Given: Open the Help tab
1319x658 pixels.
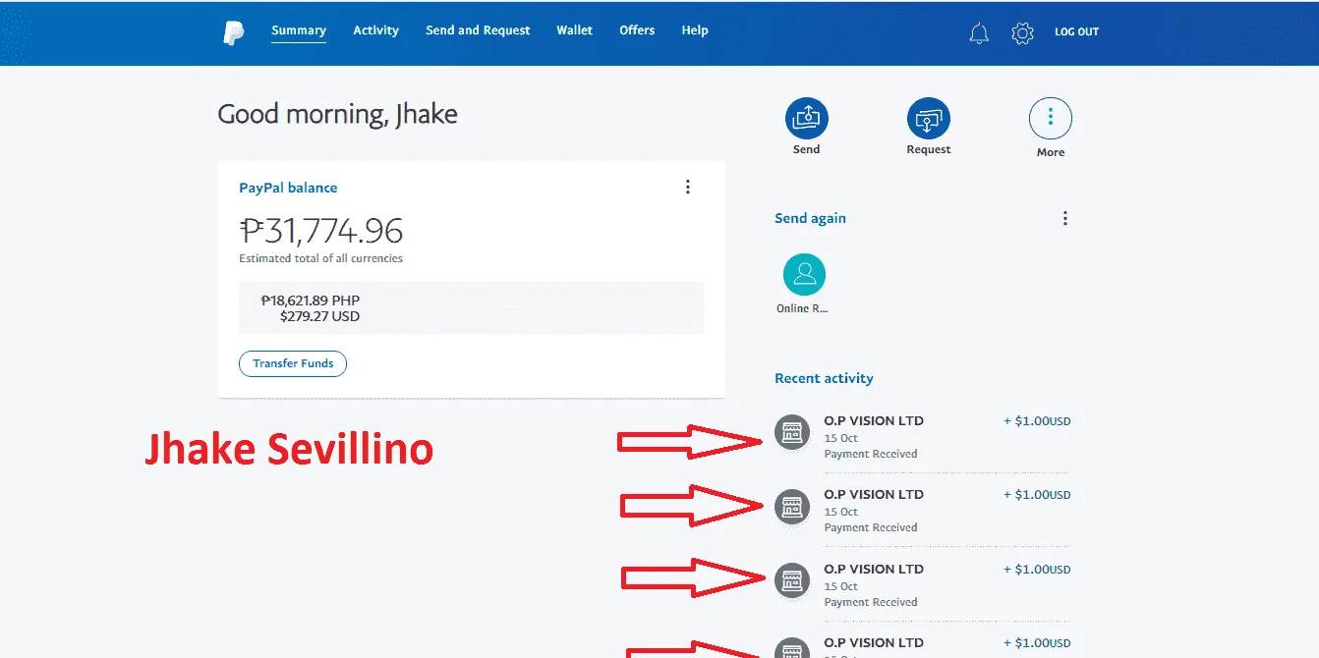Looking at the screenshot, I should tap(695, 30).
